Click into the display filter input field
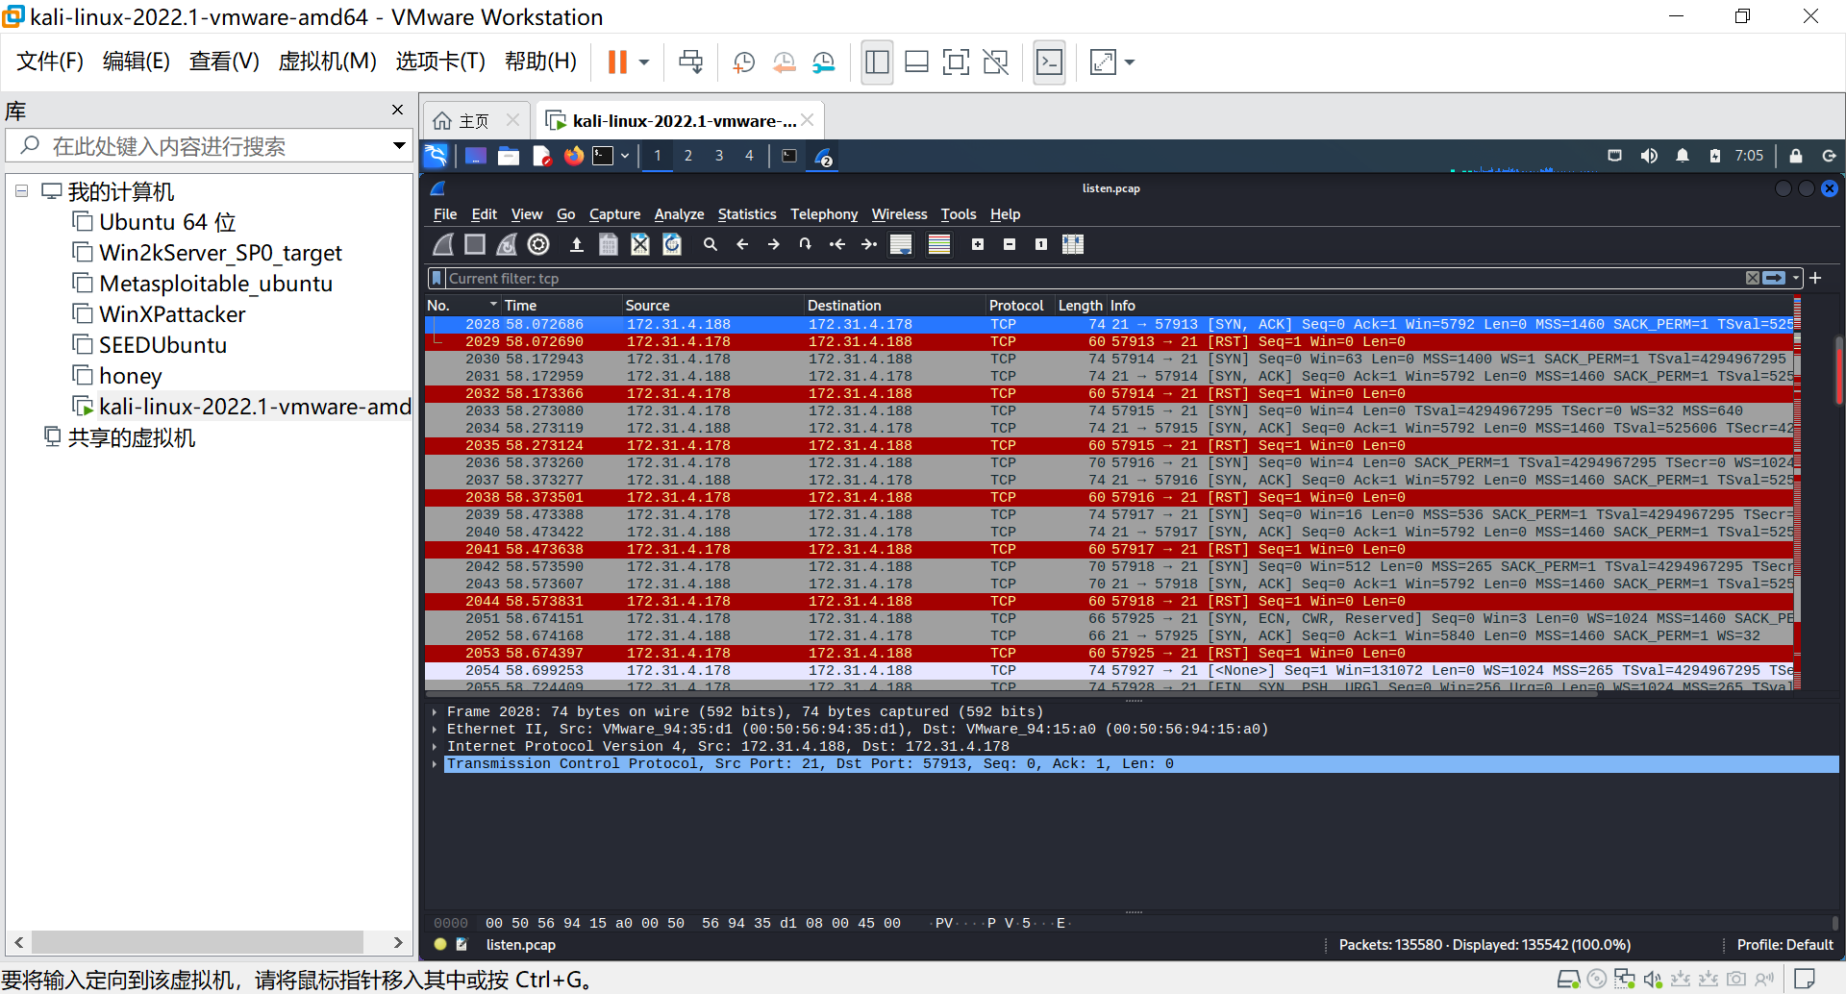The width and height of the screenshot is (1846, 994). pyautogui.click(x=1094, y=278)
